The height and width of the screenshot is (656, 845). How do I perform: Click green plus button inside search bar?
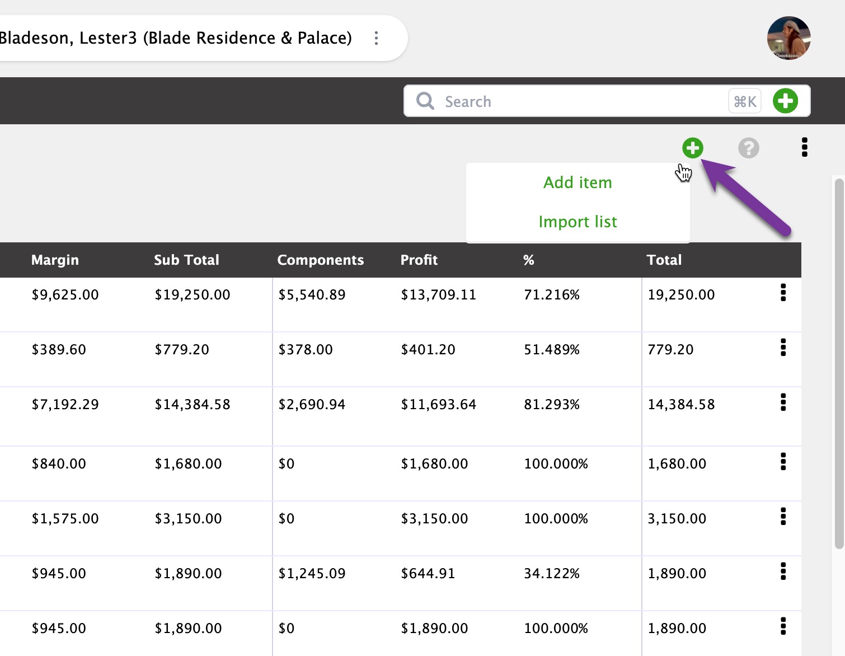coord(785,101)
